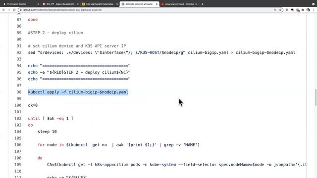Switch to the Linux Work in Cloud YouTube tab
Image resolution: width=317 pixels, height=178 pixels.
click(179, 4)
